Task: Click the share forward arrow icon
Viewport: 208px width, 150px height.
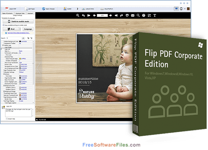Action: tap(122, 15)
